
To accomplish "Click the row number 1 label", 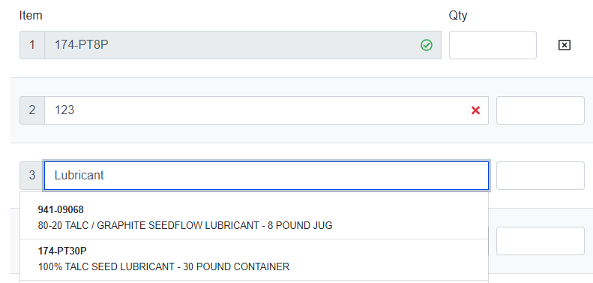I will 32,45.
